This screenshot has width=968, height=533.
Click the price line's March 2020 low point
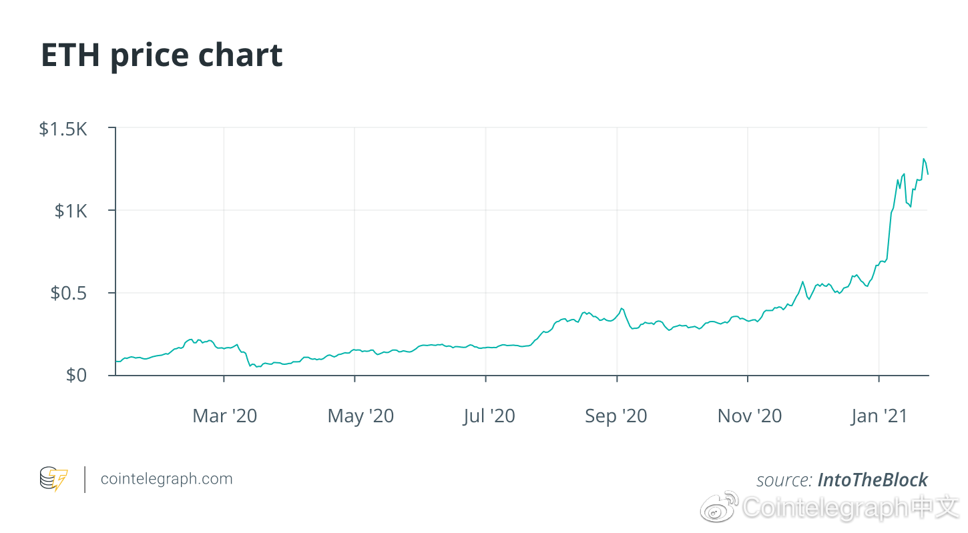[x=256, y=367]
